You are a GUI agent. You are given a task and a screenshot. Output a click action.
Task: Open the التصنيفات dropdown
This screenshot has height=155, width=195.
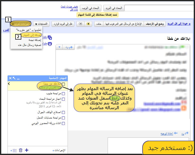point(41,24)
